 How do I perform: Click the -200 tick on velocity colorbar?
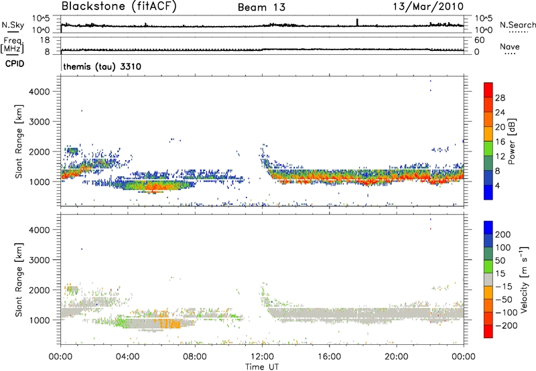[505, 325]
